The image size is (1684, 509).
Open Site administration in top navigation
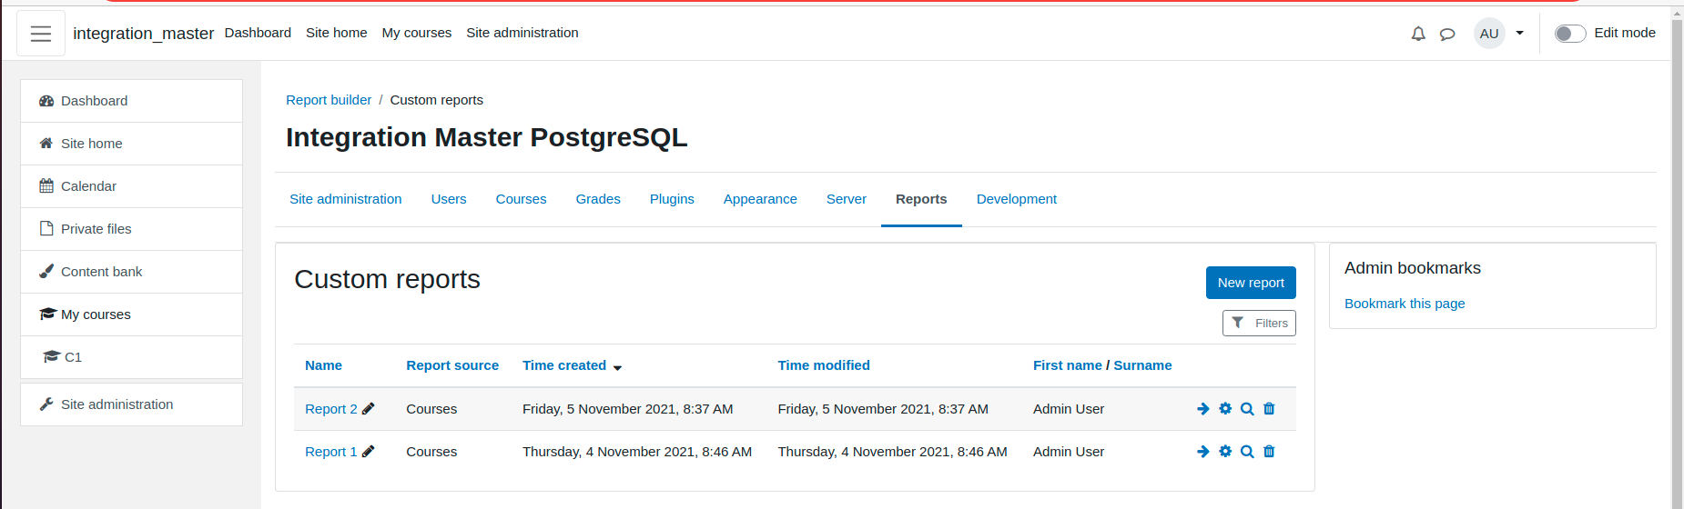tap(522, 33)
